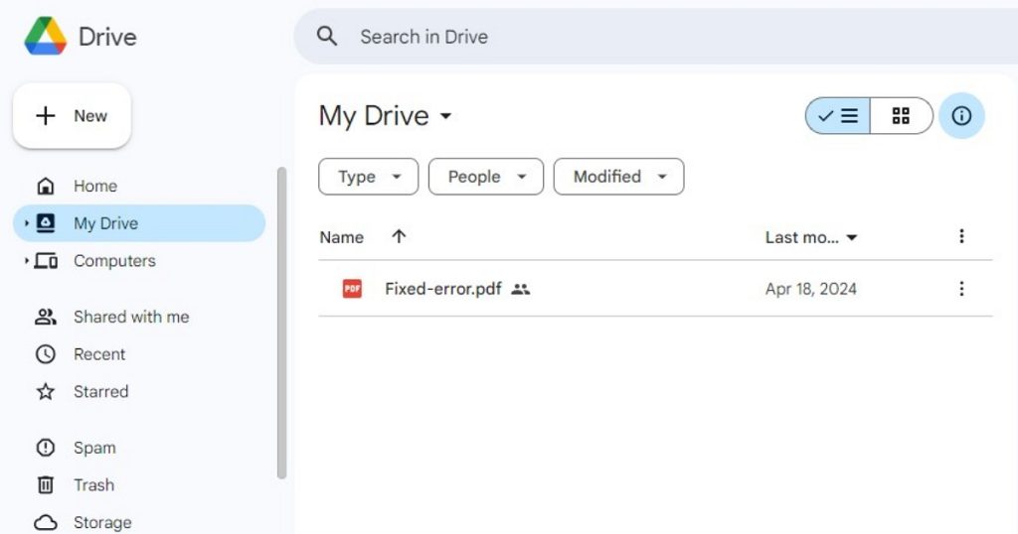This screenshot has height=534, width=1018.
Task: Open the Modified filter dropdown
Action: pos(618,177)
